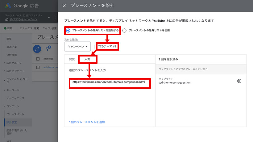The height and width of the screenshot is (142, 253).
Task: Open the すべてのキャンペーン link
Action: pos(23,19)
